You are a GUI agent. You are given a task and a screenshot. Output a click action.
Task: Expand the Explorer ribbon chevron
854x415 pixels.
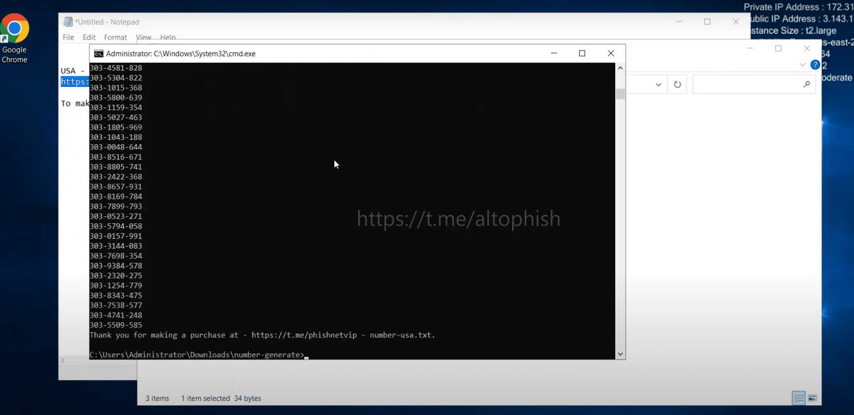pos(803,65)
